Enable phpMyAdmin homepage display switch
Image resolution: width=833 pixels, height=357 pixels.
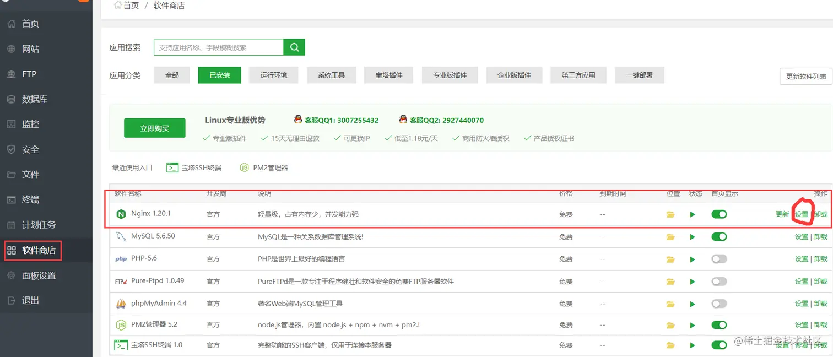(x=719, y=304)
